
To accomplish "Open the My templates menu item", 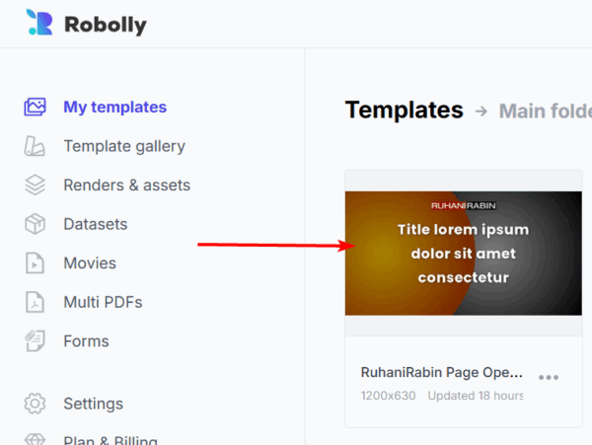I will click(x=114, y=108).
